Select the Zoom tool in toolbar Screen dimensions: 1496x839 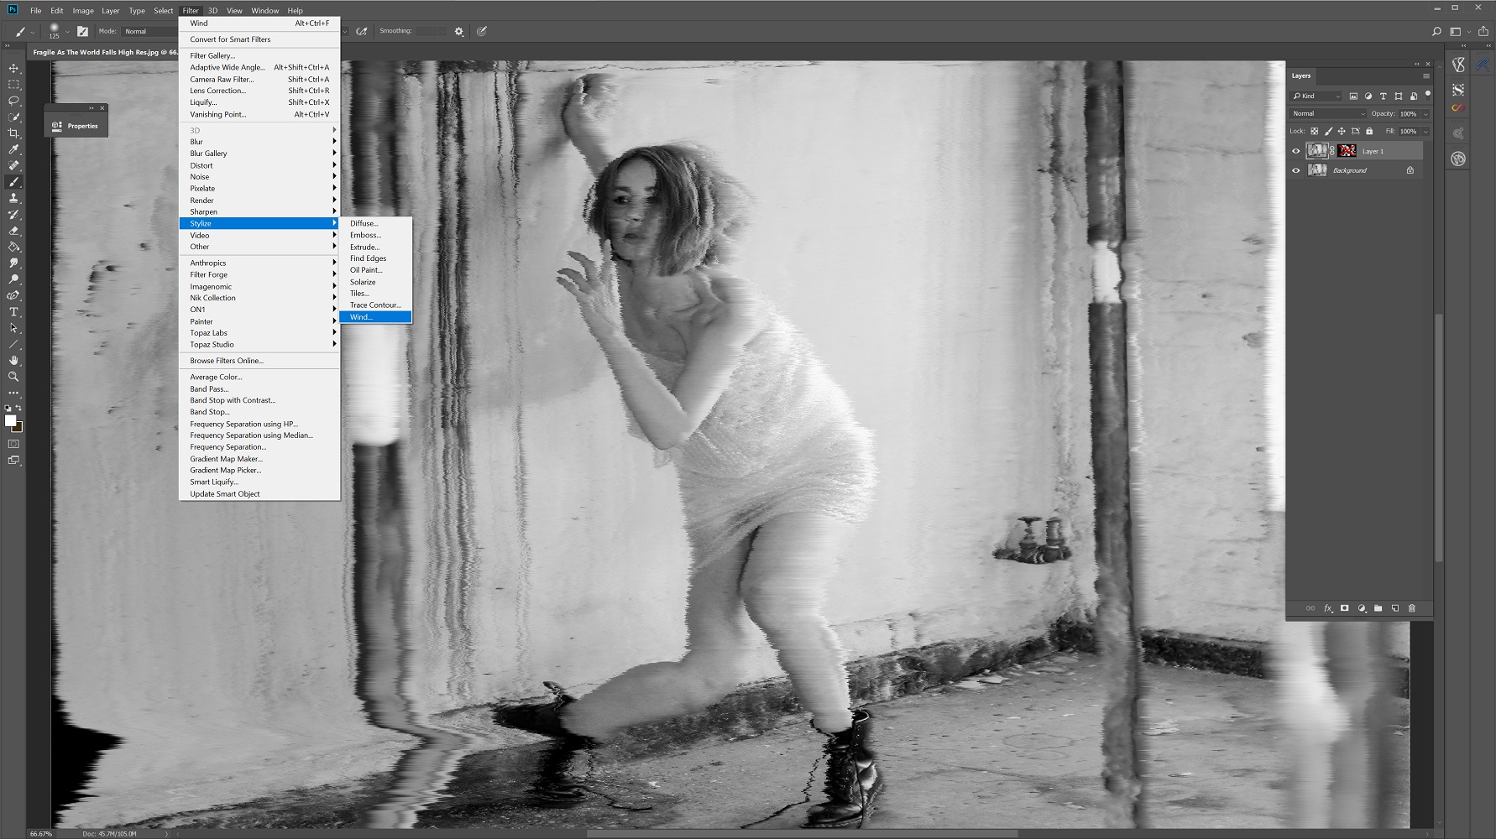13,377
